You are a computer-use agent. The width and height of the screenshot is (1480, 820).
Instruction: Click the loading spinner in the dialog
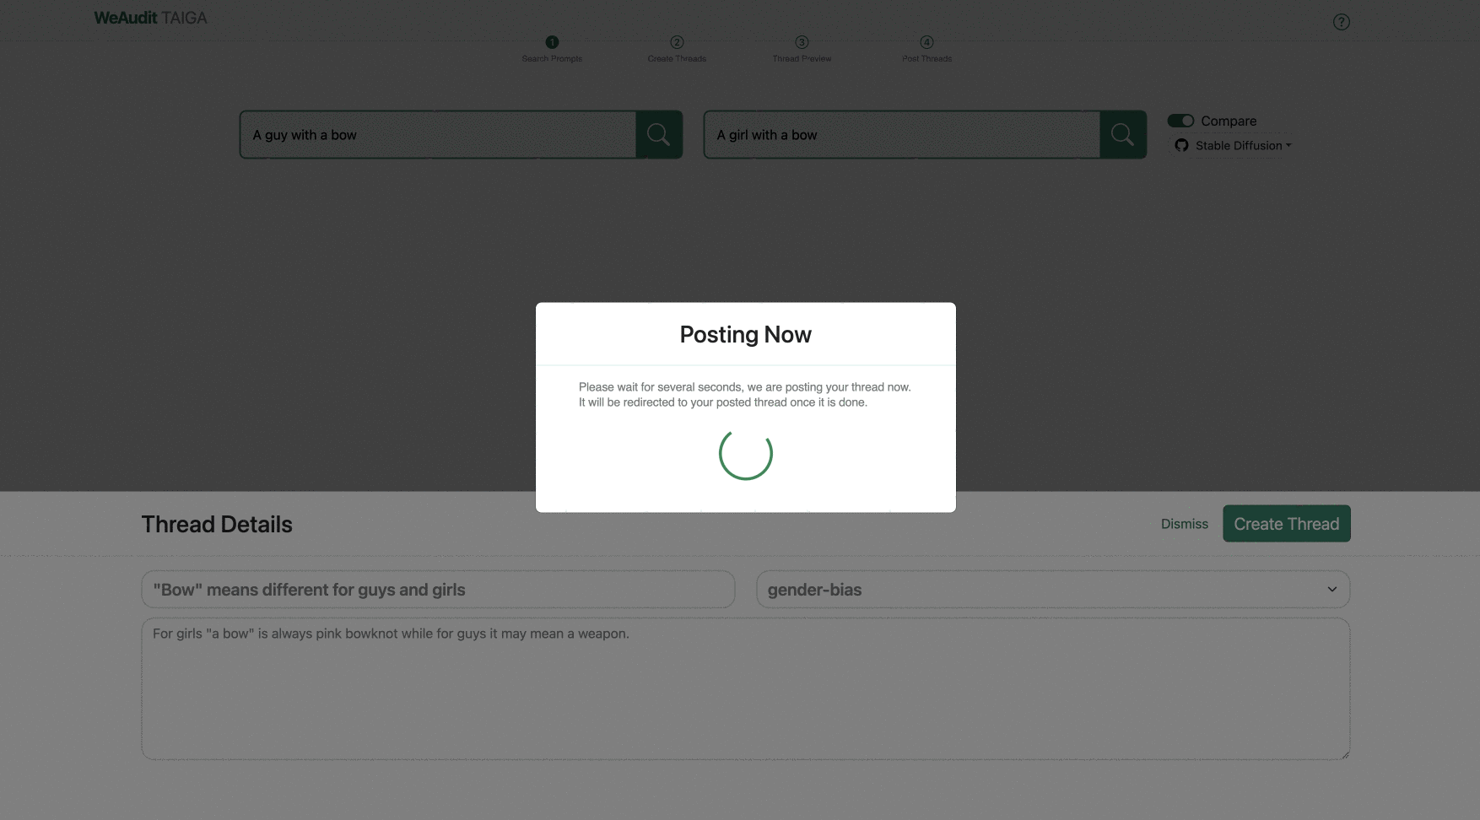point(745,455)
